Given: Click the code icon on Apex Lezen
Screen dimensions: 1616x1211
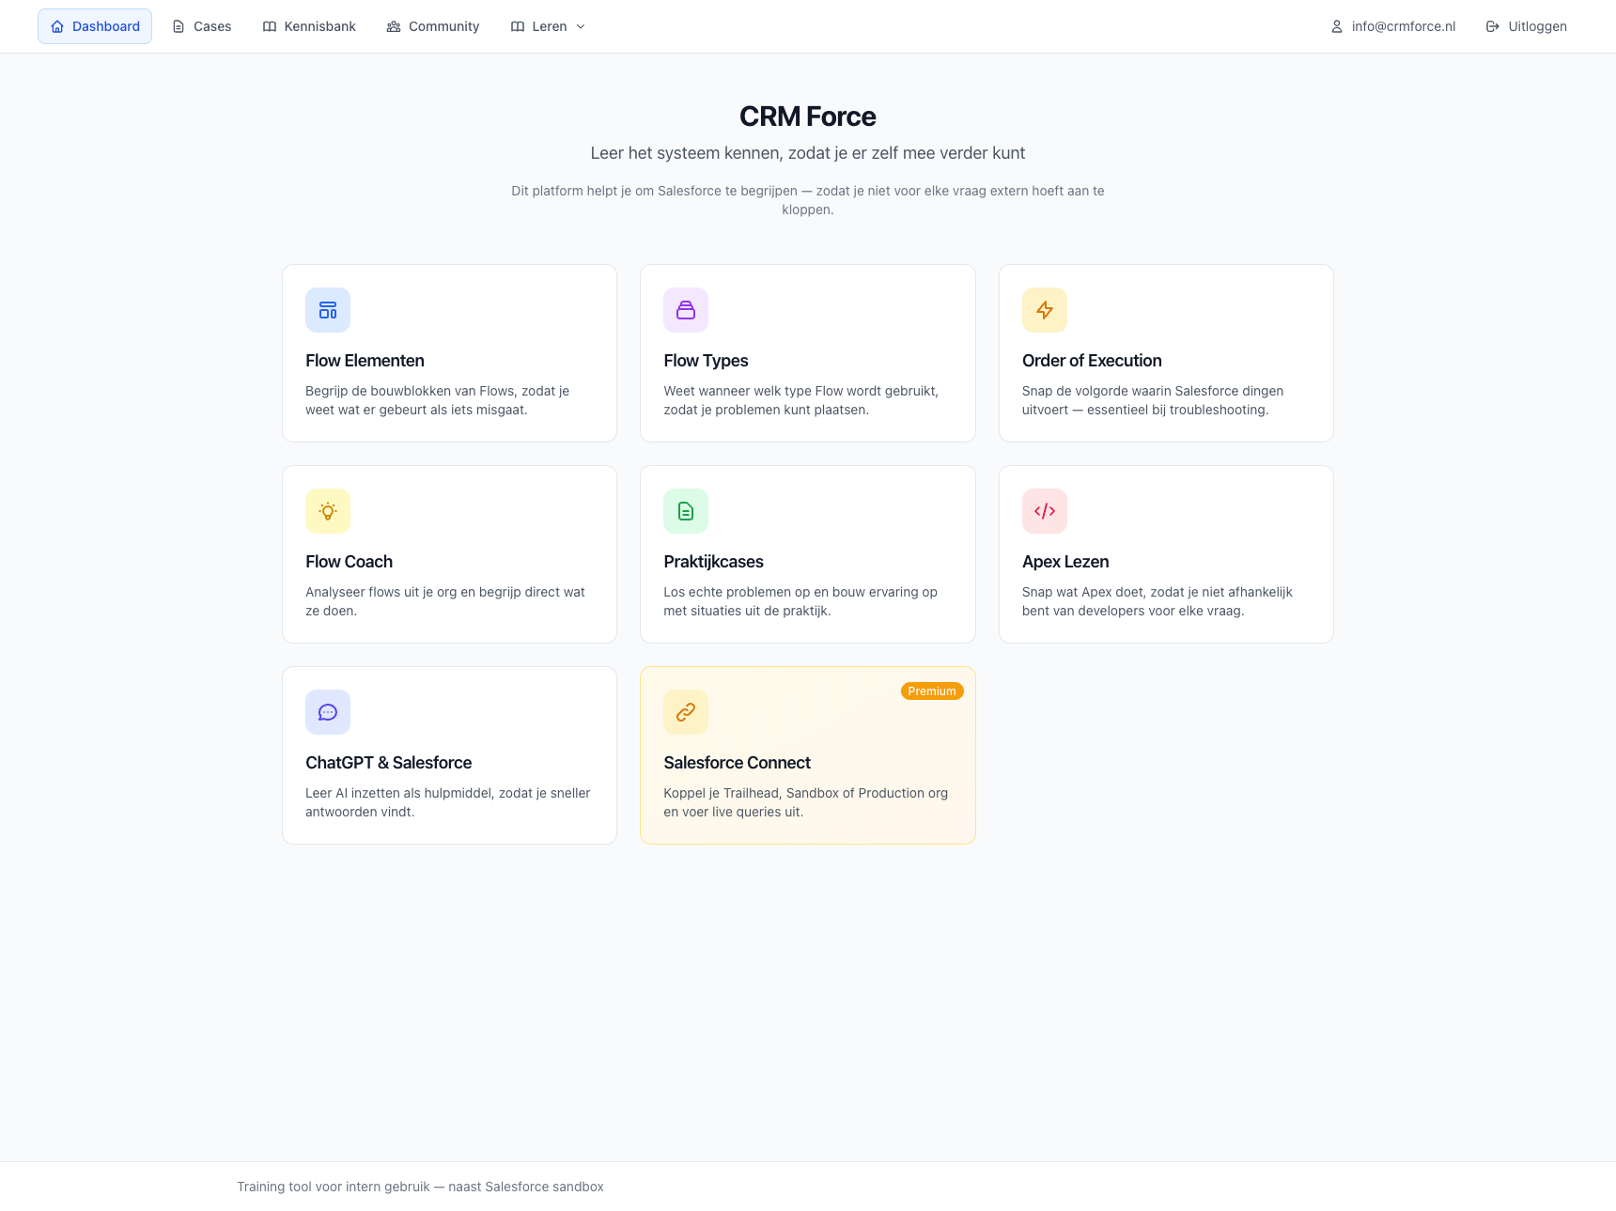Looking at the screenshot, I should pos(1044,510).
